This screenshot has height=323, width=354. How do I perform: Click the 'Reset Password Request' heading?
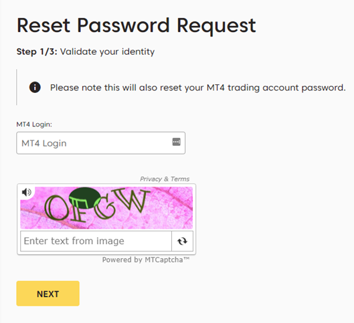pyautogui.click(x=137, y=25)
